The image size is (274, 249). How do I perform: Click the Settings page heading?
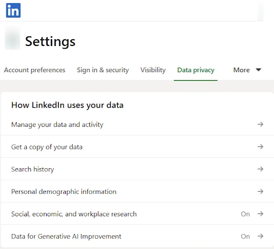click(50, 41)
